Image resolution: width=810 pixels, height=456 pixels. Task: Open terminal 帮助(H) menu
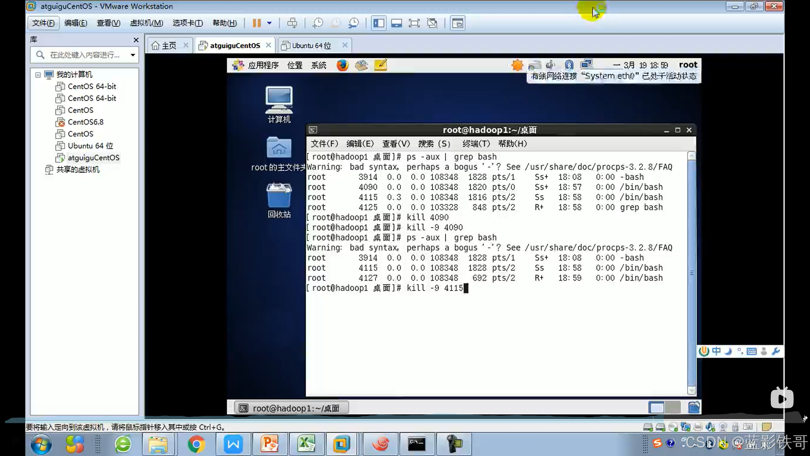click(x=512, y=144)
